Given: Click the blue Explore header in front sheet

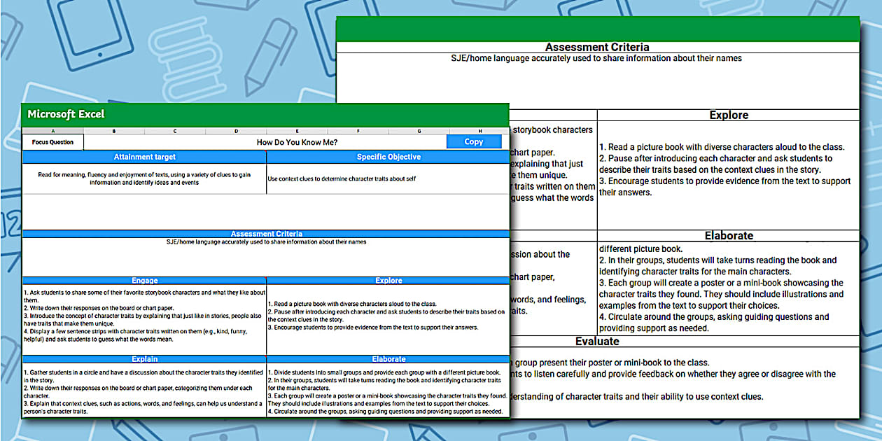Looking at the screenshot, I should [x=388, y=280].
